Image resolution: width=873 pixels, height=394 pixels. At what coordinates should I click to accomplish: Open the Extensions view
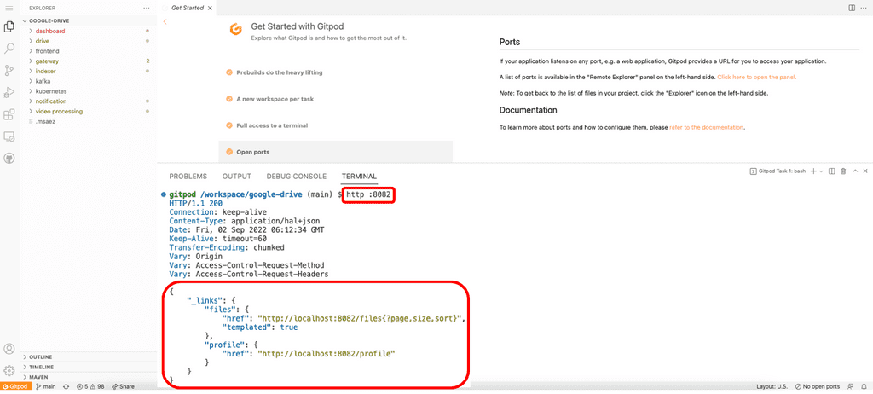click(9, 113)
